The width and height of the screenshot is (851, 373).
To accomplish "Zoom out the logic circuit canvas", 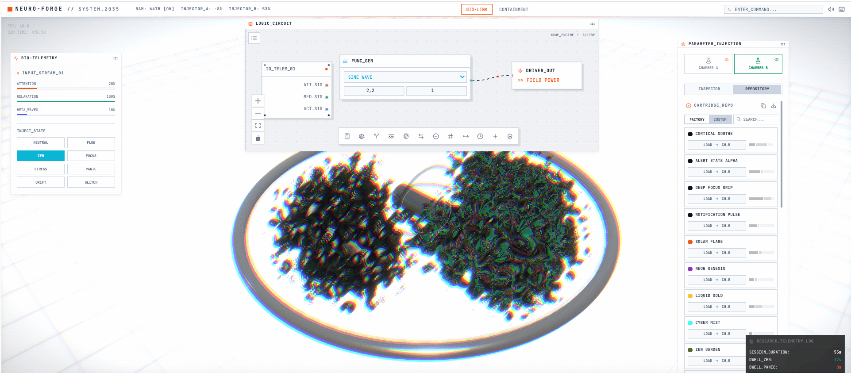I will [258, 113].
